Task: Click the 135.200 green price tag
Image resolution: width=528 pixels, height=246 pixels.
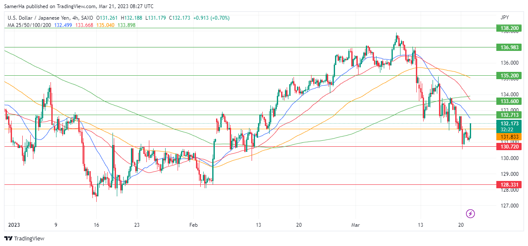Action: pos(510,76)
